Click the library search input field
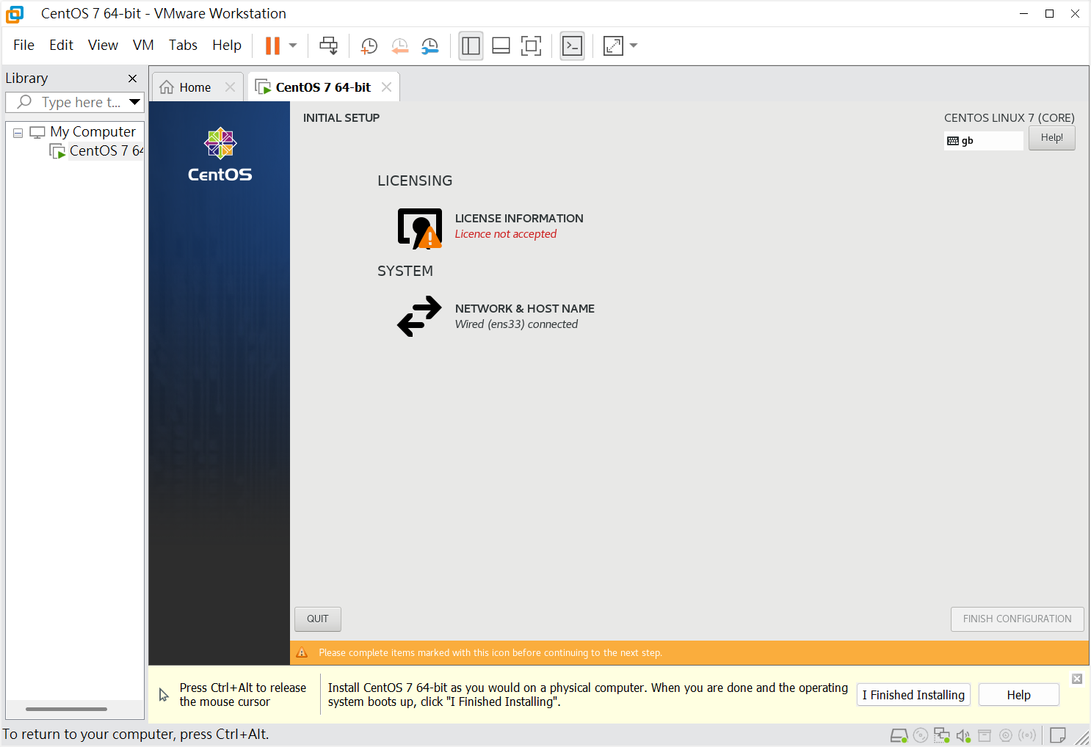 (x=79, y=102)
